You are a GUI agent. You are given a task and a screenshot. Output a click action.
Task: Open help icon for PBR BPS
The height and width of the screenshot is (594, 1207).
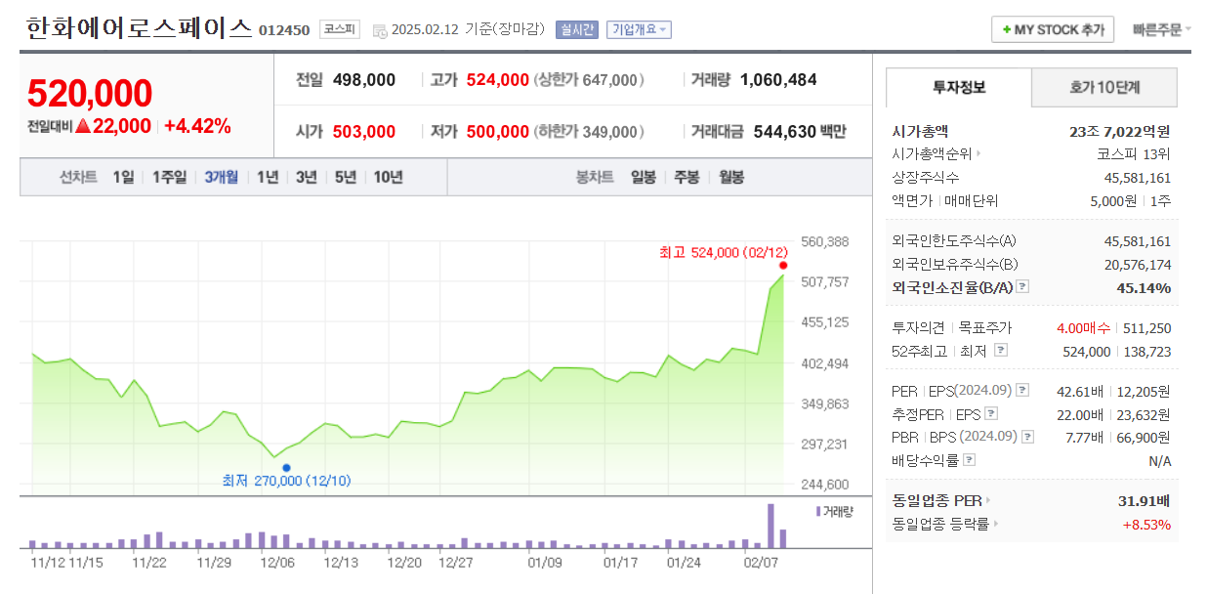click(x=1027, y=437)
